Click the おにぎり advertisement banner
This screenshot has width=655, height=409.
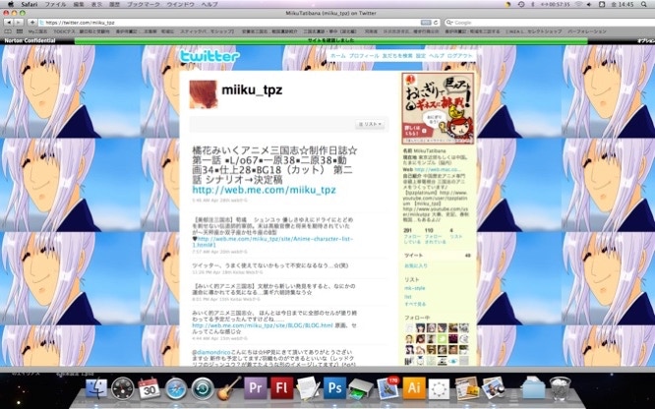tap(438, 108)
